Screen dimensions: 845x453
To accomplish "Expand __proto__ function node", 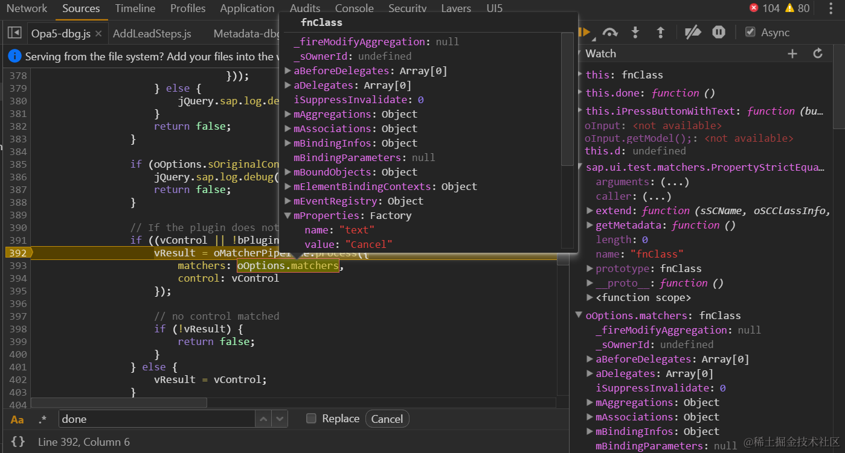I will (590, 283).
